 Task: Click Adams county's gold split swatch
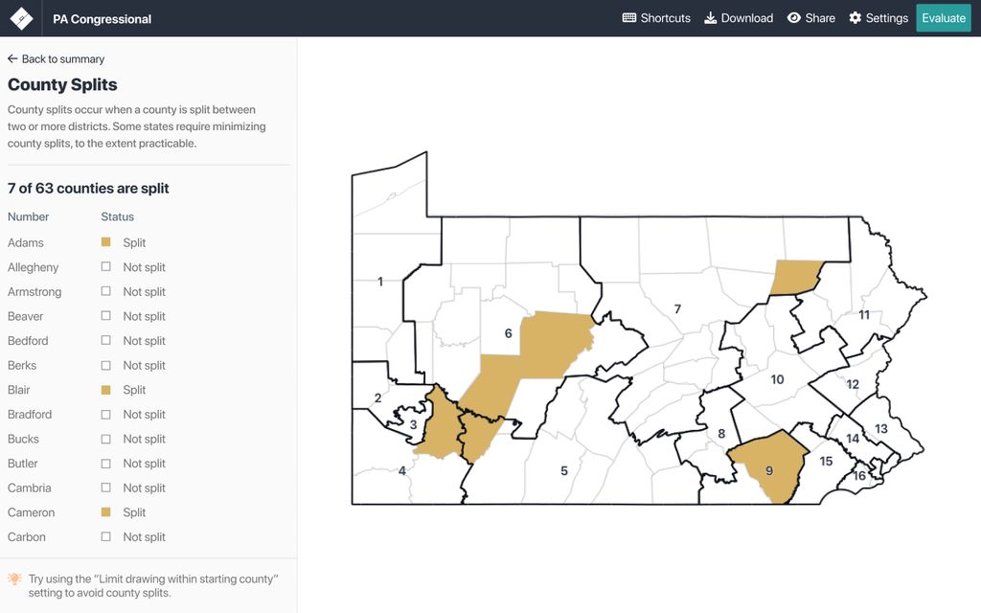pyautogui.click(x=105, y=242)
